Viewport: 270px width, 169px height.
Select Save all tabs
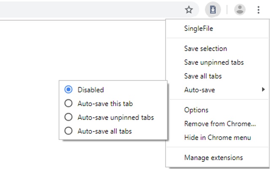tap(203, 76)
